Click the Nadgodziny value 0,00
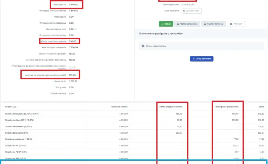 [x=71, y=17]
